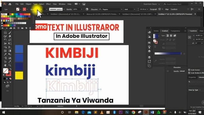The image size is (204, 115).
Task: Open the Layers panel icon in dock
Action: click(149, 57)
